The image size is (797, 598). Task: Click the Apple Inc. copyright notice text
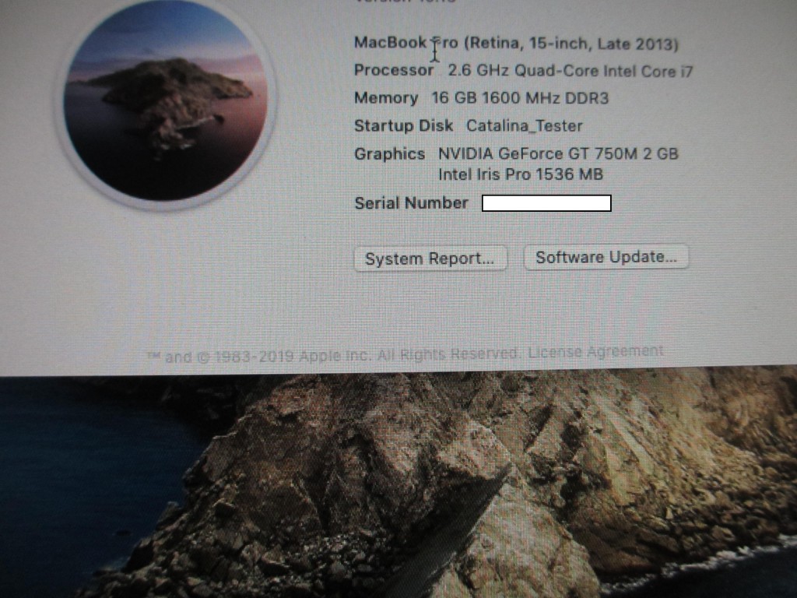pyautogui.click(x=333, y=355)
